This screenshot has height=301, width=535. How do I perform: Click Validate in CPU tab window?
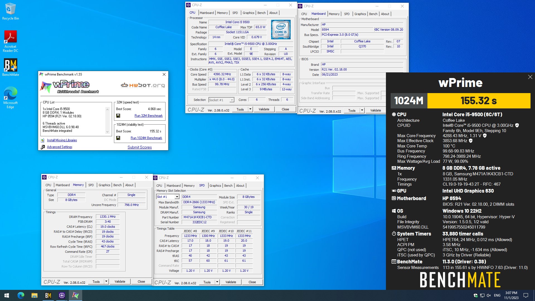tap(264, 110)
